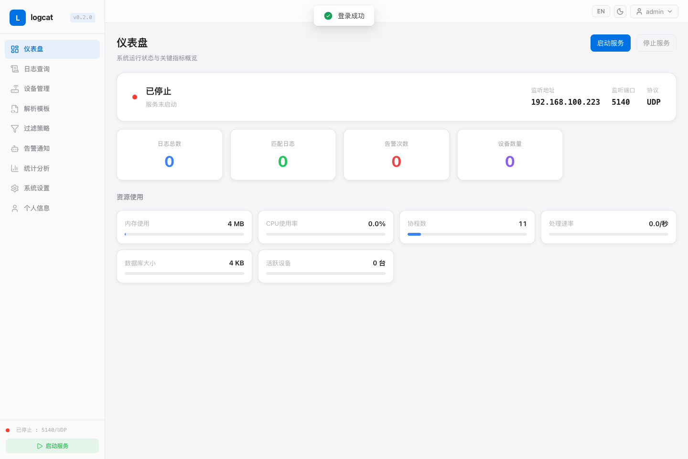Image resolution: width=688 pixels, height=459 pixels.
Task: Click the alert notification bot icon
Action: coord(15,149)
